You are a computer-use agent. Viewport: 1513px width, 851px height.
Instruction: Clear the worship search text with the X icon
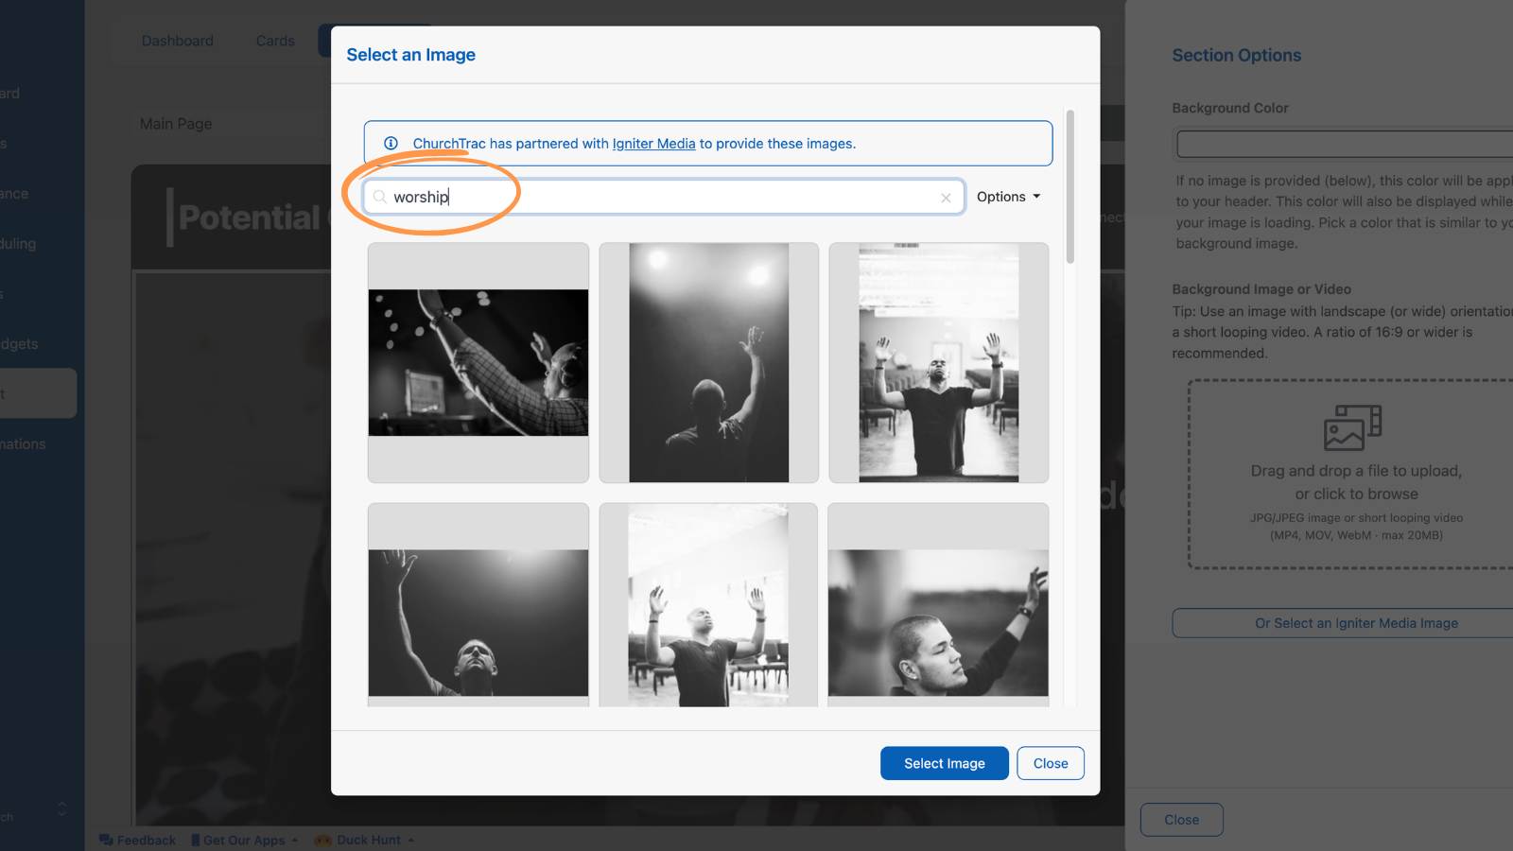946,198
